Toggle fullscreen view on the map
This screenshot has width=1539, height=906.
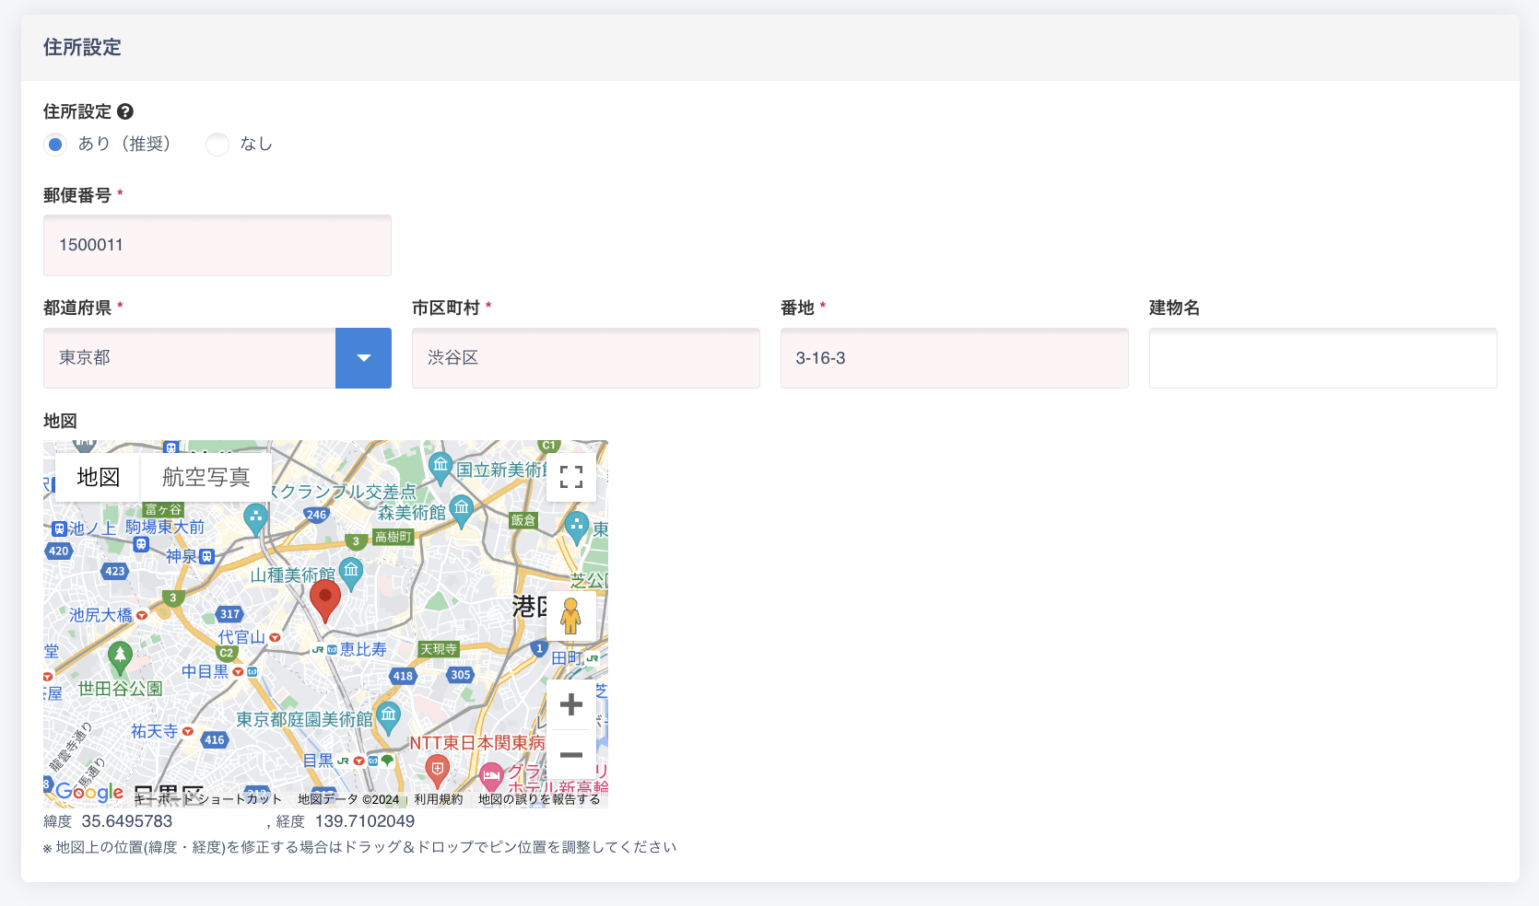(570, 477)
